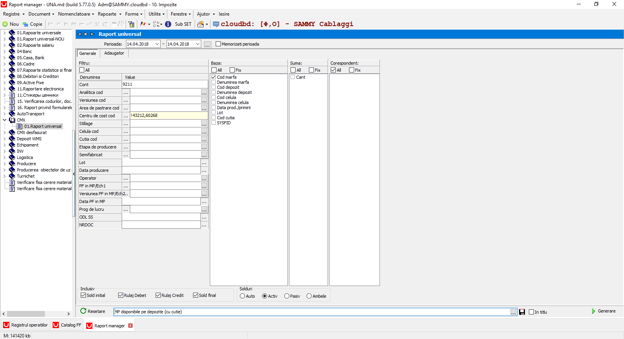The width and height of the screenshot is (624, 339).
Task: Open the blue info icon
Action: click(x=168, y=24)
